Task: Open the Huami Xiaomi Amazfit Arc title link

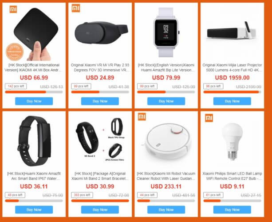Action: pos(34,176)
